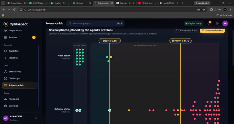Click the address bar URL
Screen dimensions: 234x124
35,10
